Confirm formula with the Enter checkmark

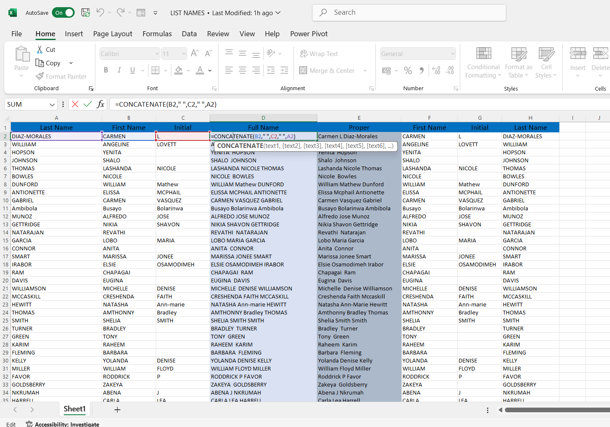(88, 104)
